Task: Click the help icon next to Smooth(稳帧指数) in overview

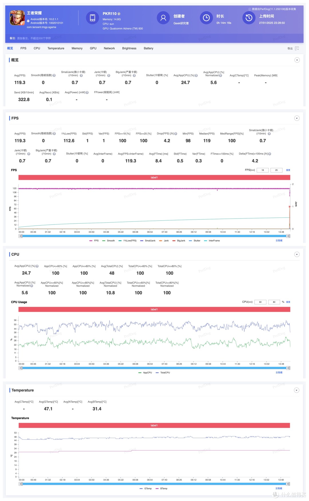Action: [54, 76]
